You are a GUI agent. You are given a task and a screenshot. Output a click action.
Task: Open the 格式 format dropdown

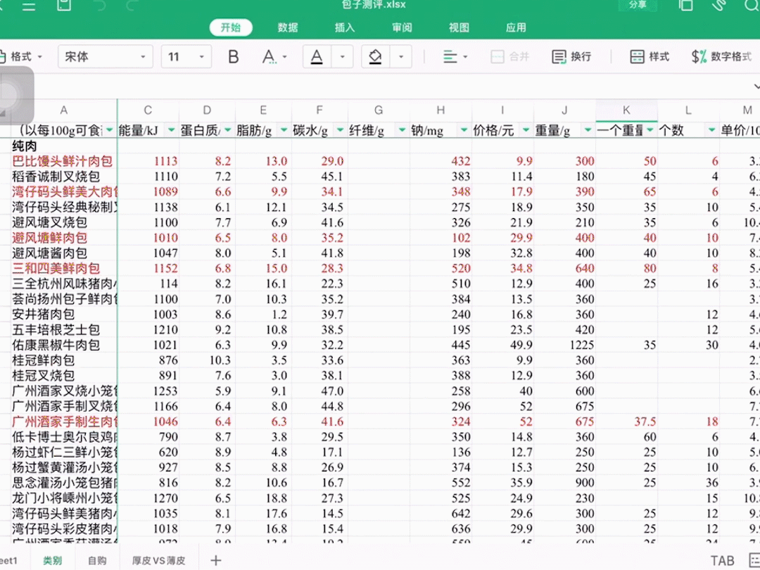tap(21, 57)
